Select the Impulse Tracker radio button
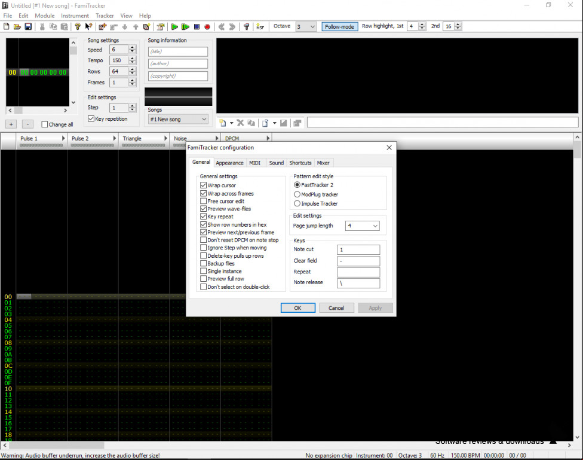 [x=297, y=203]
